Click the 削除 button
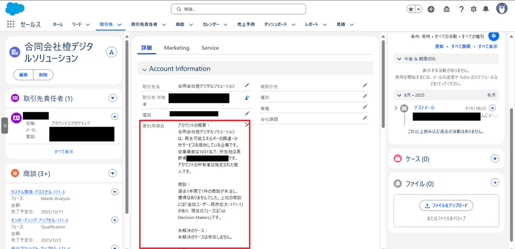This screenshot has height=249, width=515. (43, 75)
